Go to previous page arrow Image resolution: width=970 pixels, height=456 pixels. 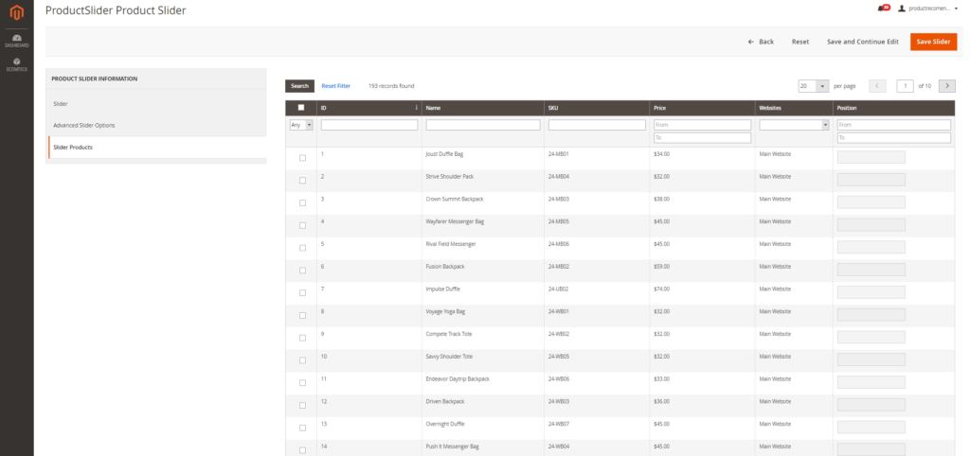[877, 86]
